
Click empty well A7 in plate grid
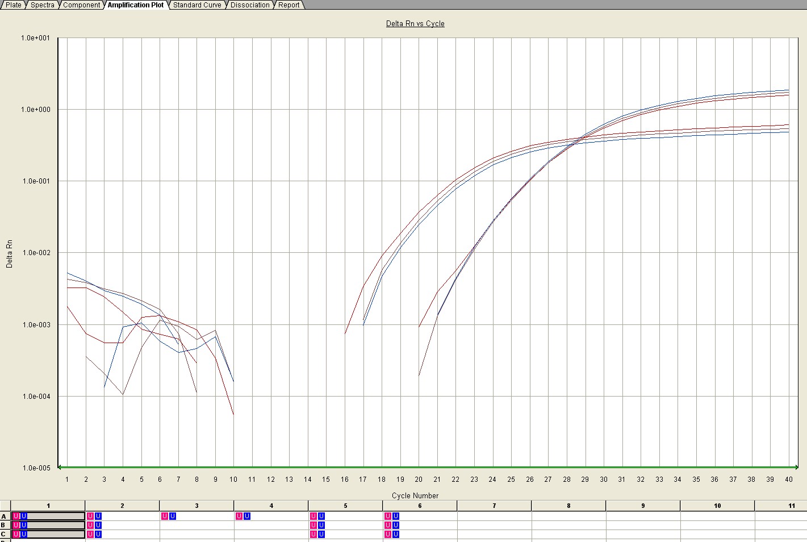point(494,516)
